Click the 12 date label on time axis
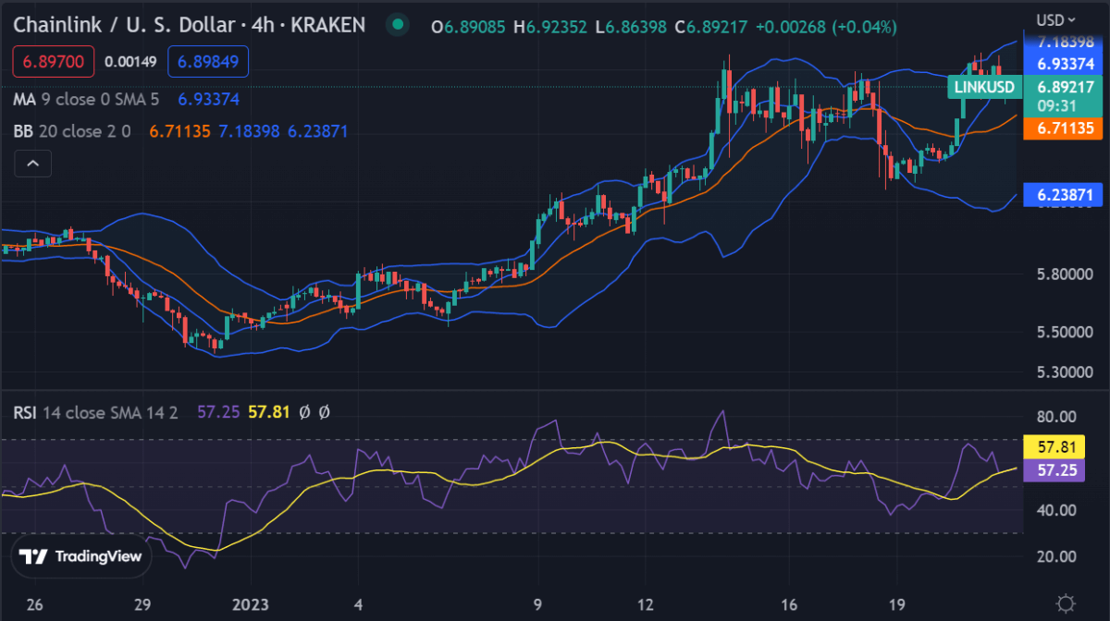1110x621 pixels. 645,604
